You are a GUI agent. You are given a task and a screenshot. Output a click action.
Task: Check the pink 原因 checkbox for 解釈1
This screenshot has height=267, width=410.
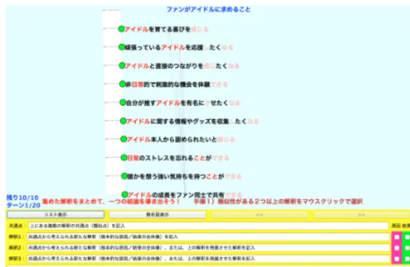(397, 237)
